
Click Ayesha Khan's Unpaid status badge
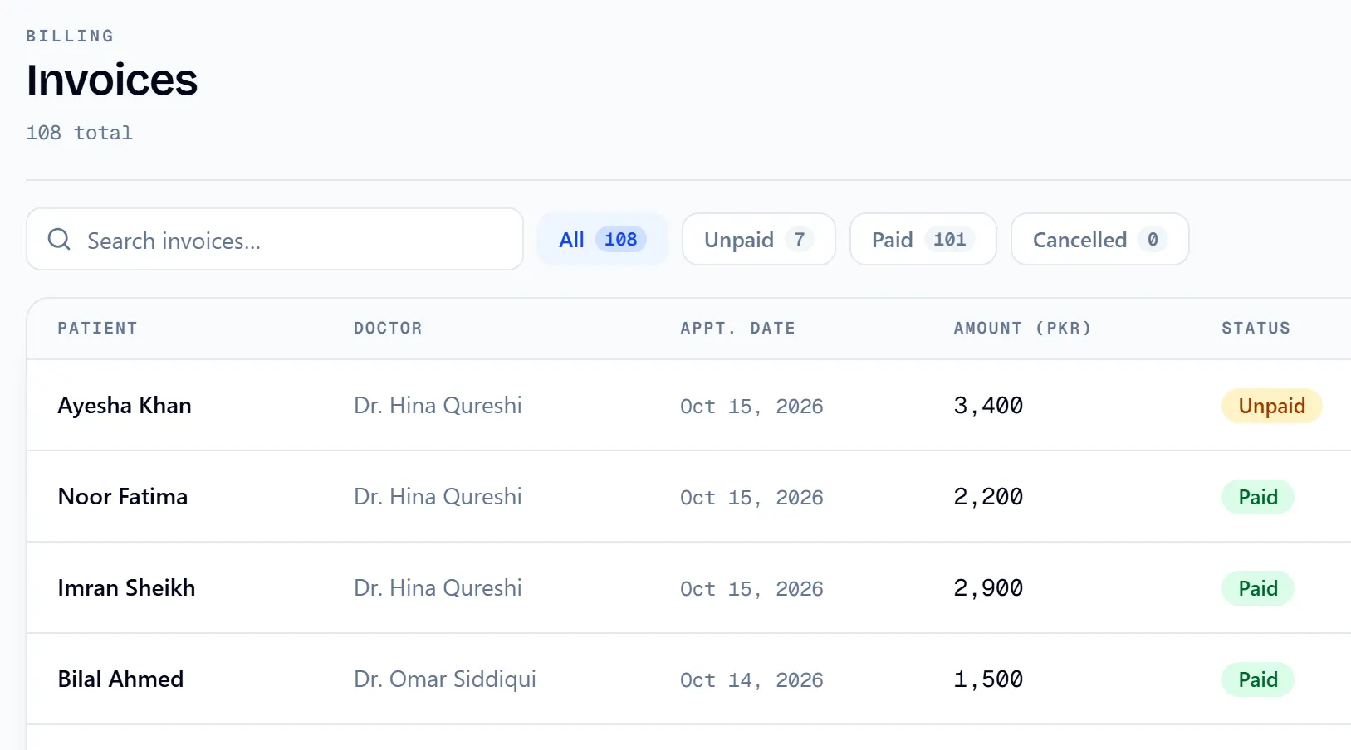point(1271,406)
